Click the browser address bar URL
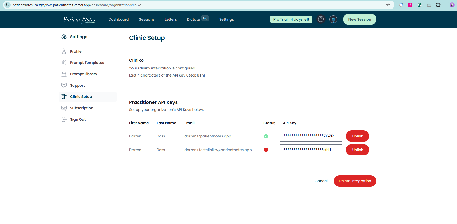Image resolution: width=457 pixels, height=224 pixels. pos(77,5)
